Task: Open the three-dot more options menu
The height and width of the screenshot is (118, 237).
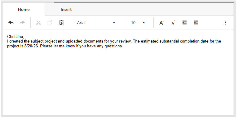Action: [225, 23]
